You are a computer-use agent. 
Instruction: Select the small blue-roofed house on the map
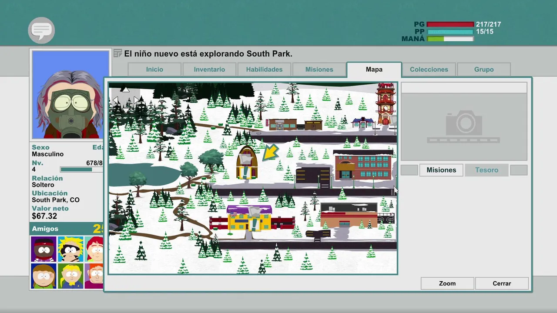pyautogui.click(x=363, y=123)
